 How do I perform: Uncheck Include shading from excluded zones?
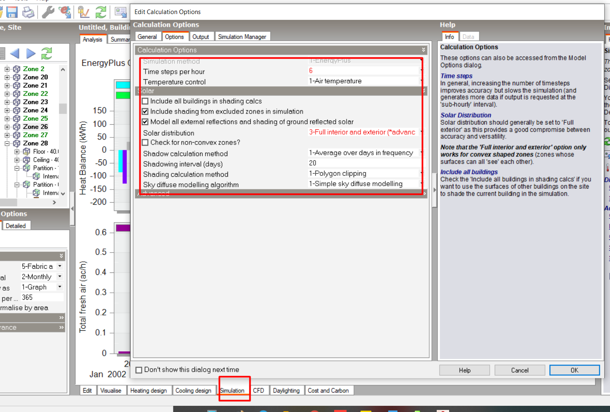point(145,111)
